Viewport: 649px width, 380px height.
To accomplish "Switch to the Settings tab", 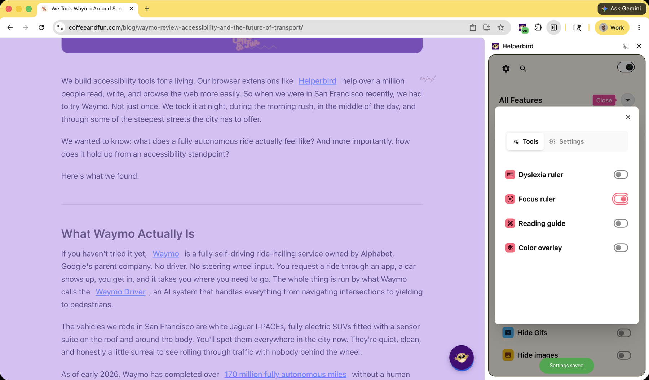I will [x=566, y=141].
